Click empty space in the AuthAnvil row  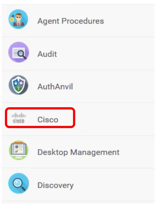tap(113, 87)
